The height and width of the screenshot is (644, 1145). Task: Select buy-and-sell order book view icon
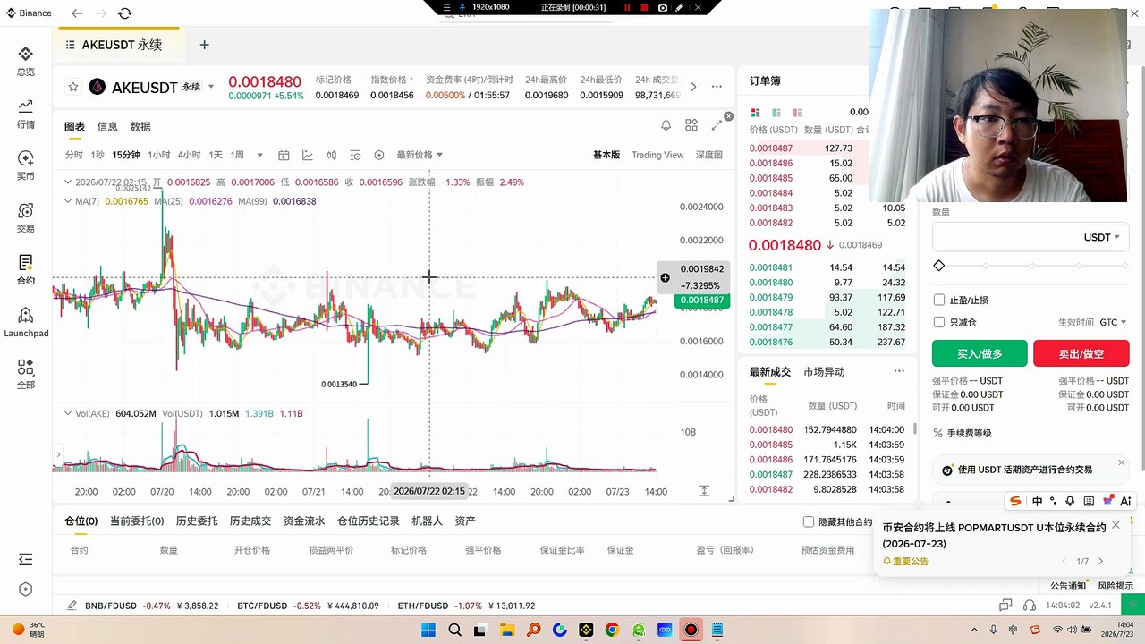755,113
